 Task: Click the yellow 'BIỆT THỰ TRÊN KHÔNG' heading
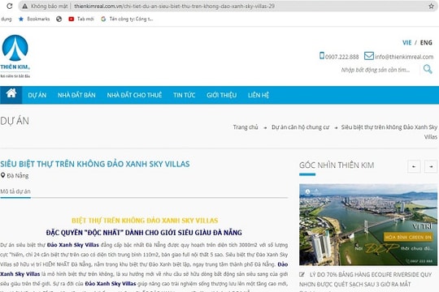145,221
